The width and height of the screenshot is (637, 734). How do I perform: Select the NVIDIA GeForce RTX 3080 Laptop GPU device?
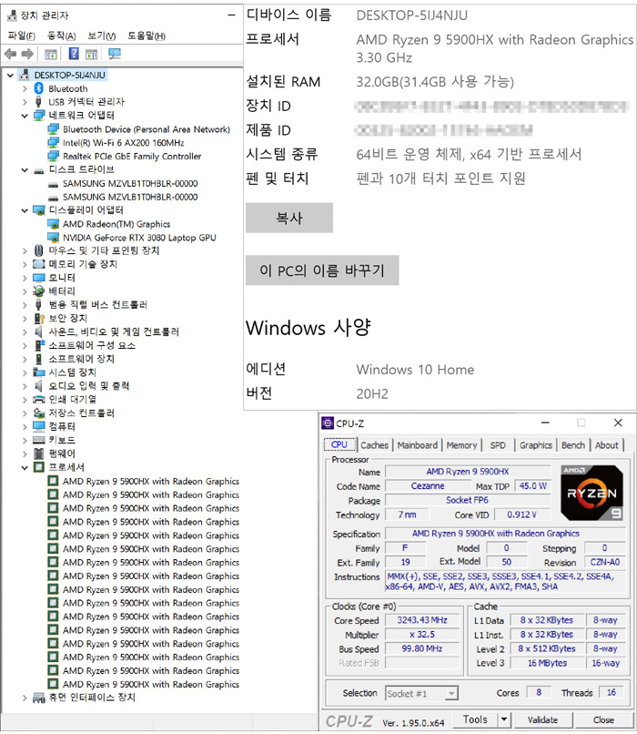point(139,238)
